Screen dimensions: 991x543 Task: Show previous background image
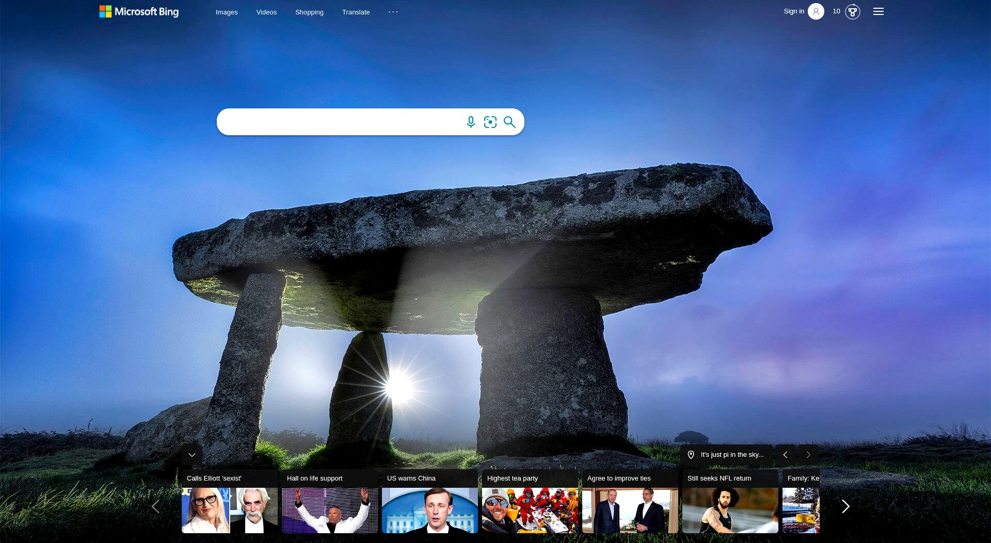[x=786, y=455]
